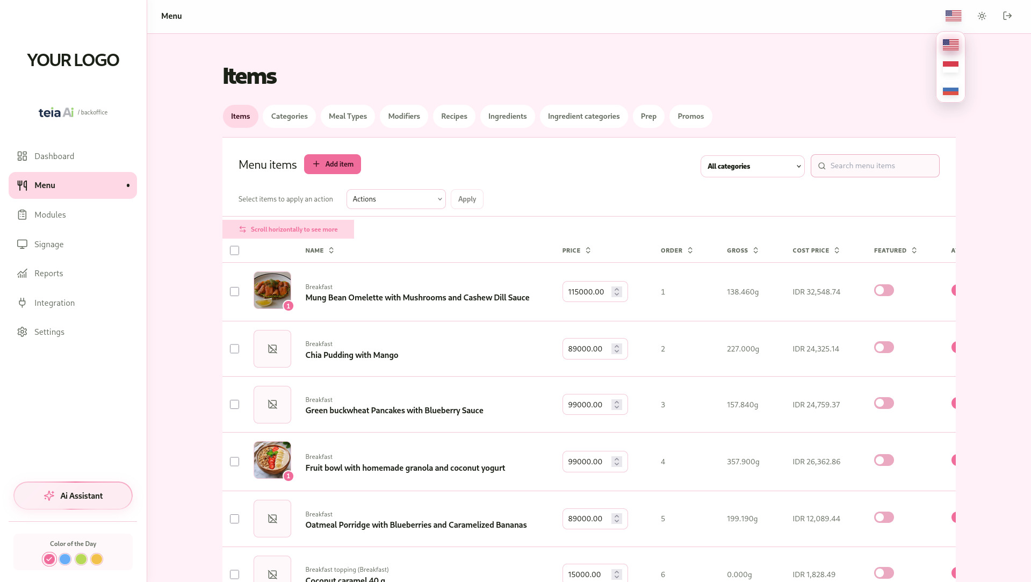
Task: Sort the table by Name column
Action: coord(320,250)
